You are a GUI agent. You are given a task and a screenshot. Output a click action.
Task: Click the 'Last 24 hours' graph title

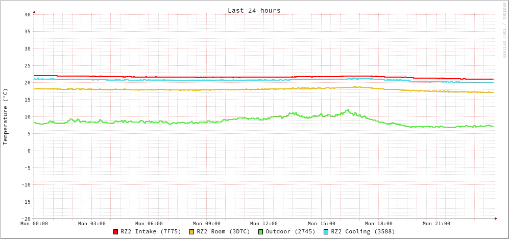coord(254,10)
